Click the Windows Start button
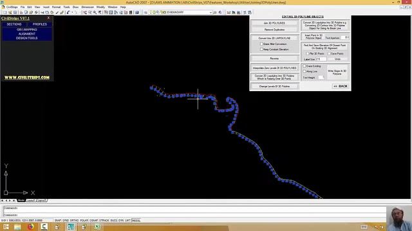Image resolution: width=412 pixels, height=231 pixels. [6, 227]
